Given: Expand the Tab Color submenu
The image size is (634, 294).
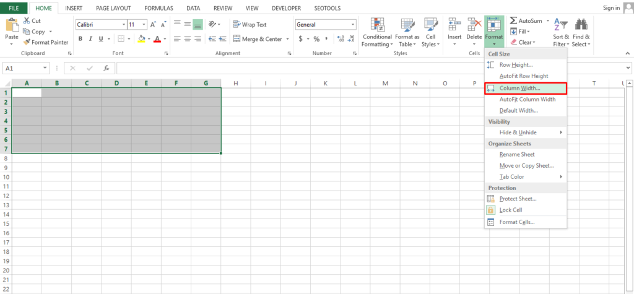Looking at the screenshot, I should click(526, 177).
